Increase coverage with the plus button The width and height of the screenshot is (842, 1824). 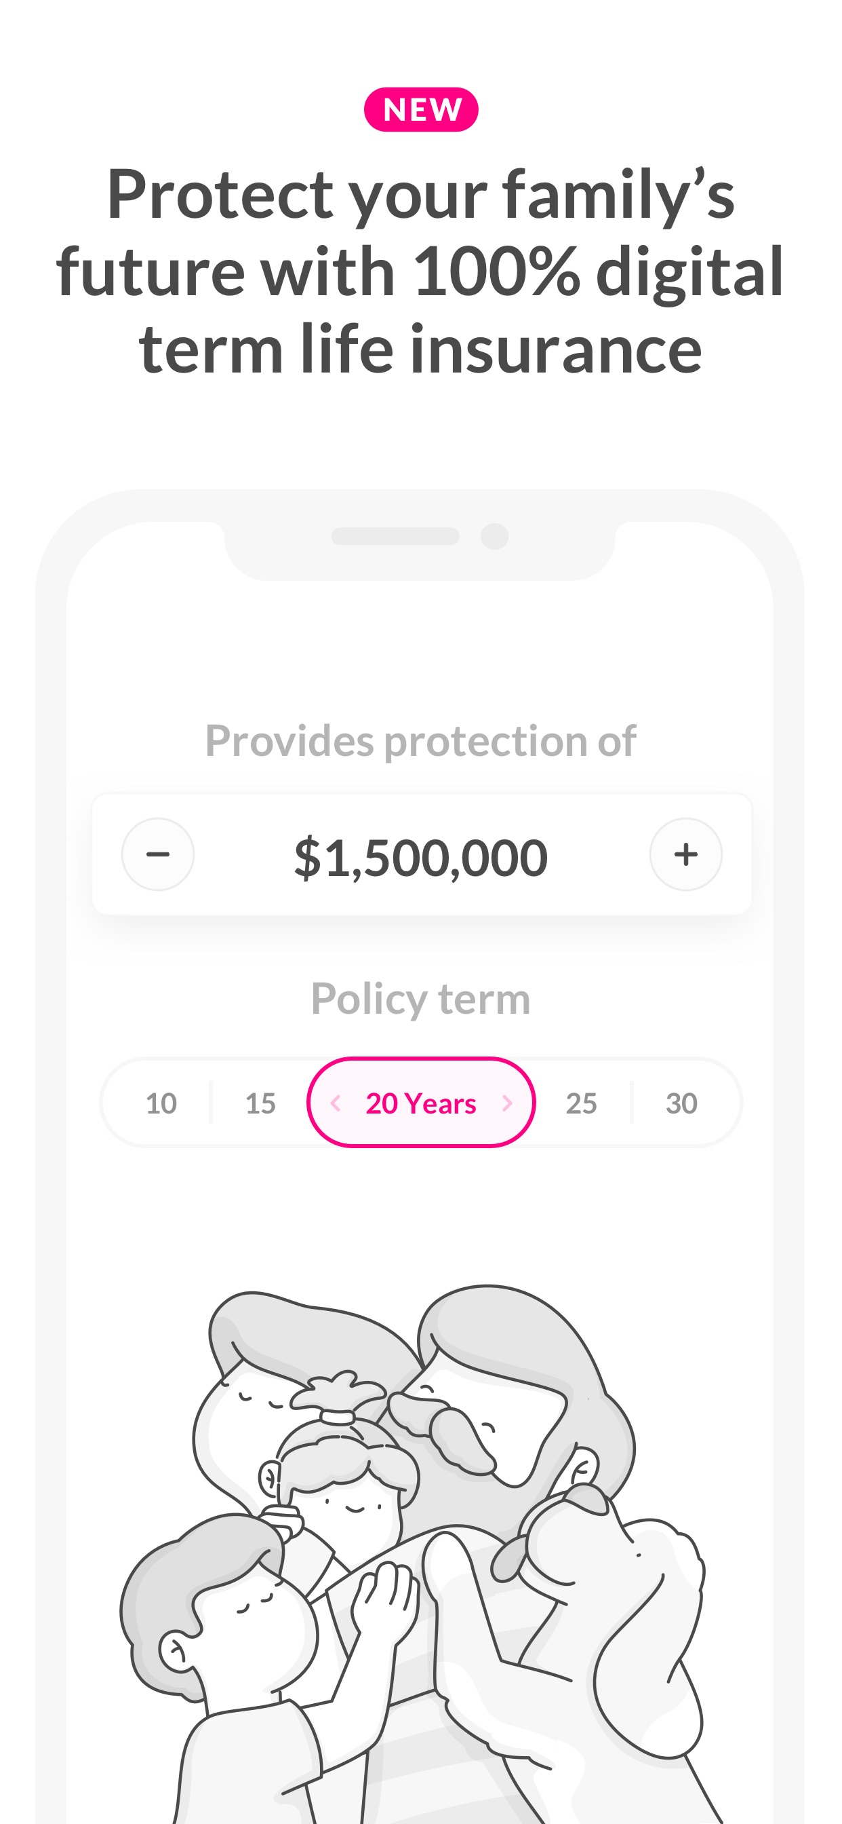tap(685, 854)
